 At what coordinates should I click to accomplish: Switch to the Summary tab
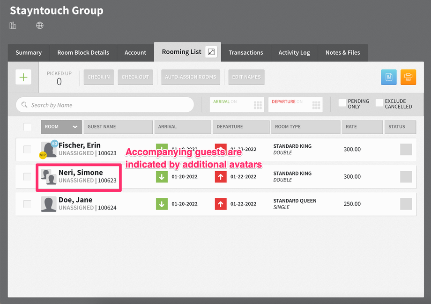click(x=29, y=53)
